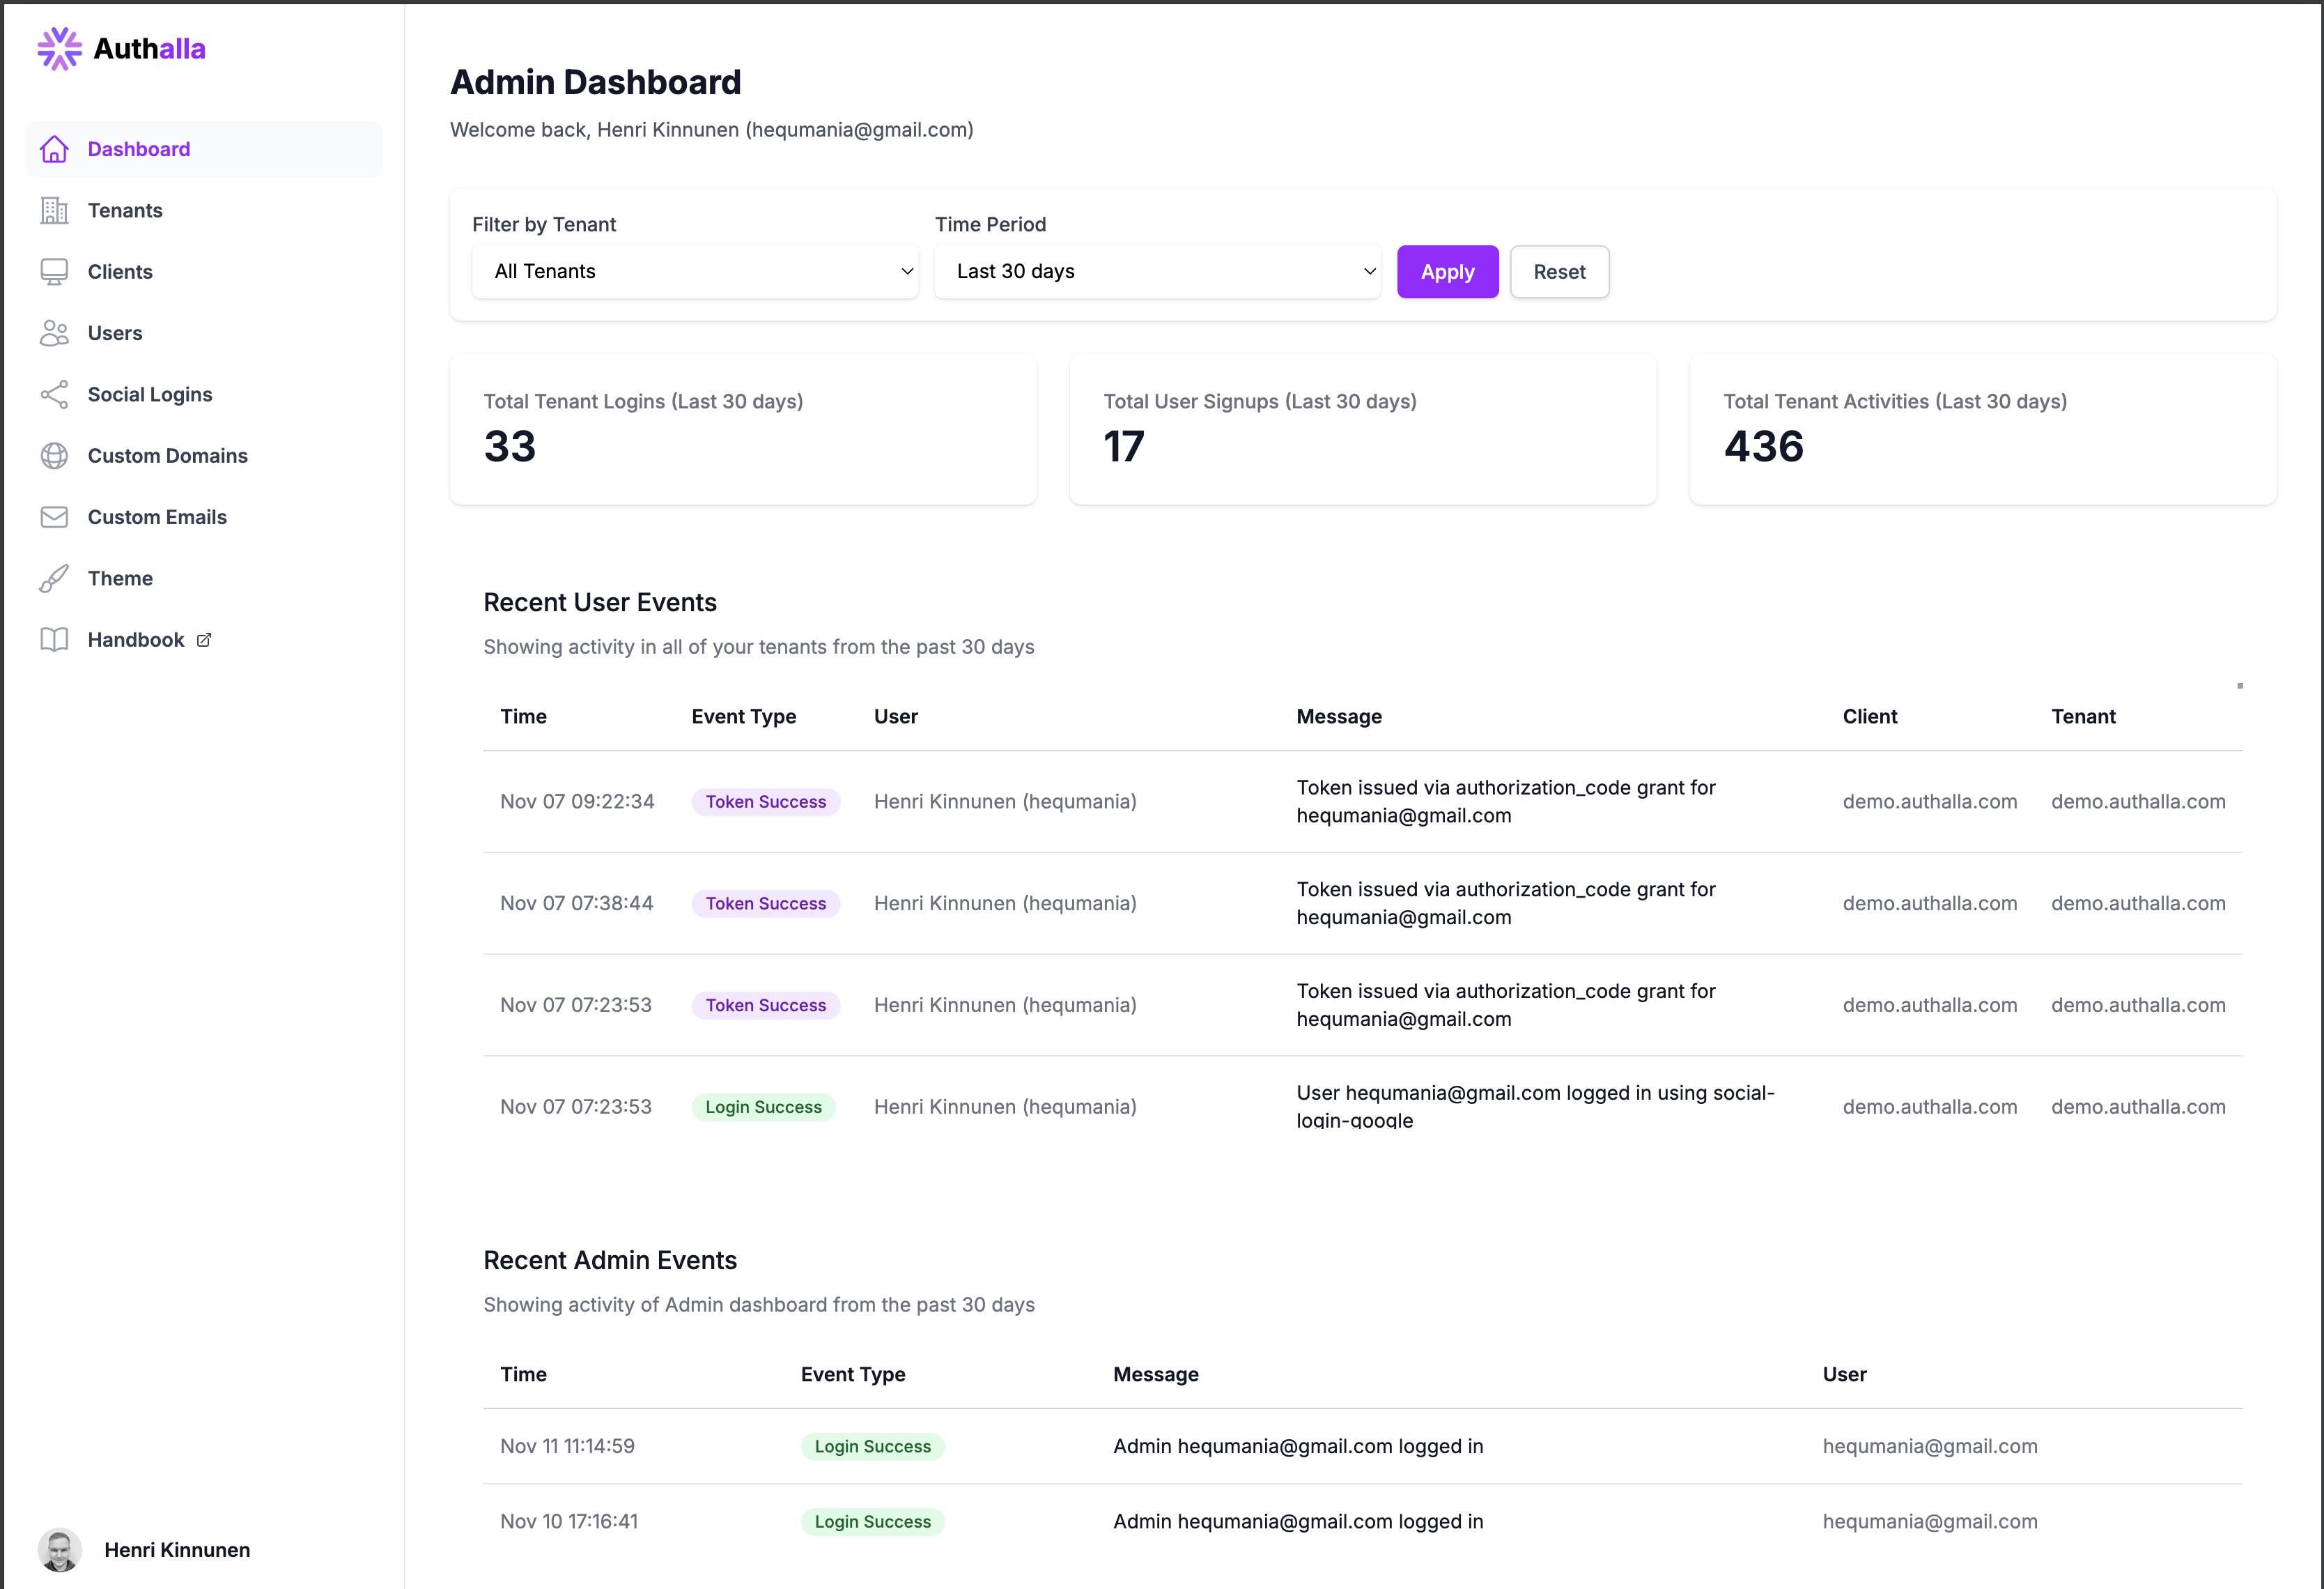Screen dimensions: 2324x1589
Task: Click the Social Logins share icon
Action: pos(54,394)
